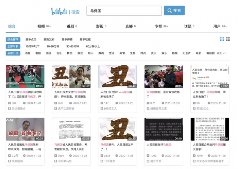This screenshot has width=238, height=169.
Task: Filter by the 电视剧 category
Action: coord(210,53)
